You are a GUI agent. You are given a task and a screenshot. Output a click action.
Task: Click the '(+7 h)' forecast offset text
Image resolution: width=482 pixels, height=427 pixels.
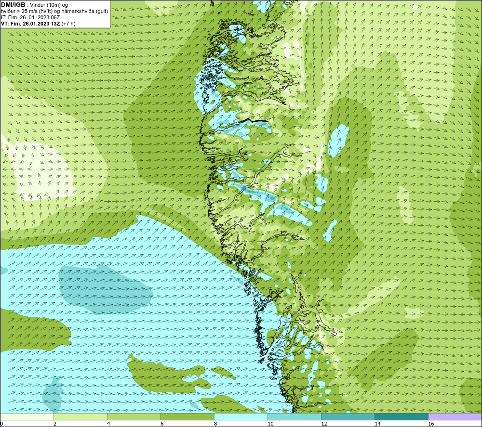68,24
